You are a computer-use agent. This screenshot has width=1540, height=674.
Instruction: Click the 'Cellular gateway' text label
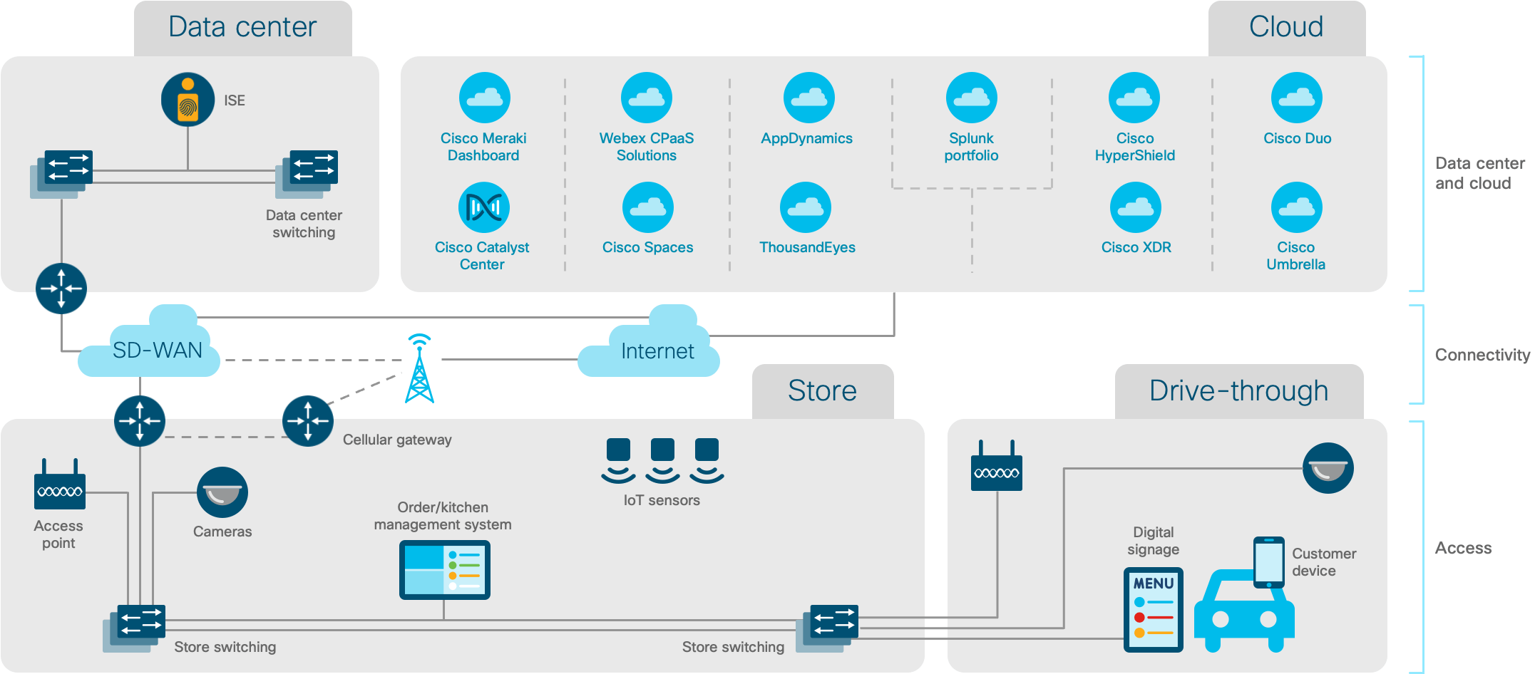tap(397, 440)
